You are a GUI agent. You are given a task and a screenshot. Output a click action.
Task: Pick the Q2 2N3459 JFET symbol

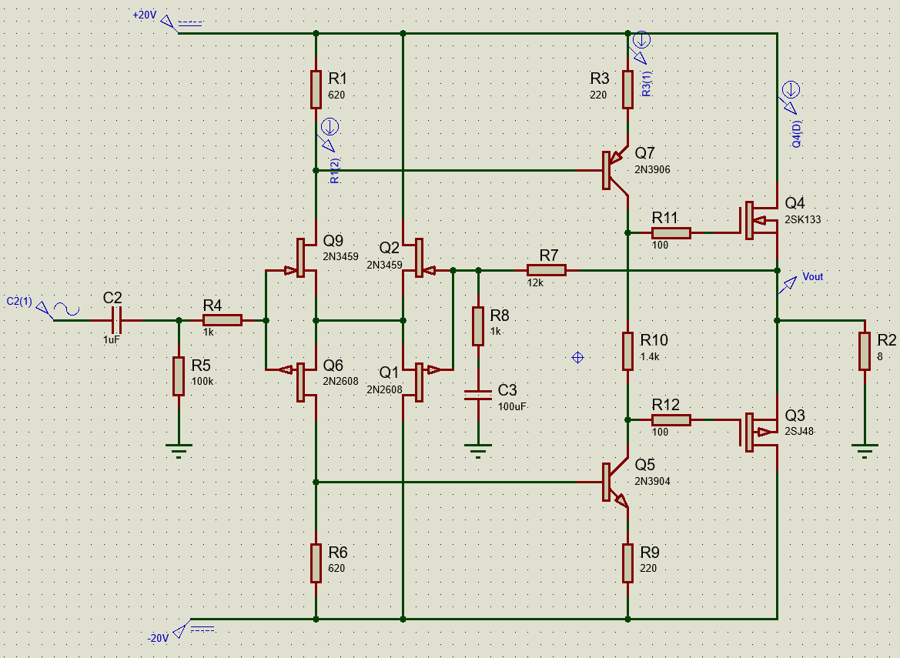(418, 257)
